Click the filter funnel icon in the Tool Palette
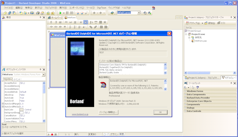 (x=197, y=87)
